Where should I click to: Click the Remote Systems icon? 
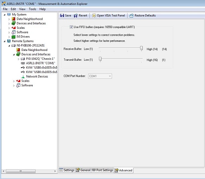coord(9,41)
